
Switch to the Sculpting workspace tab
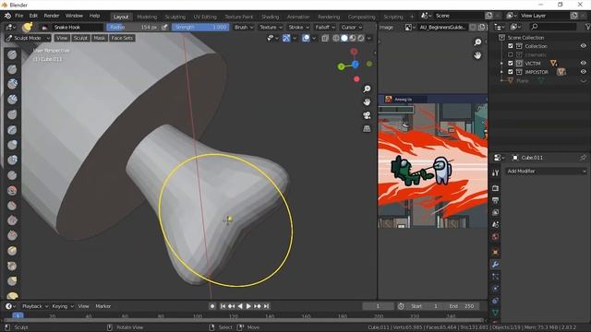click(175, 17)
